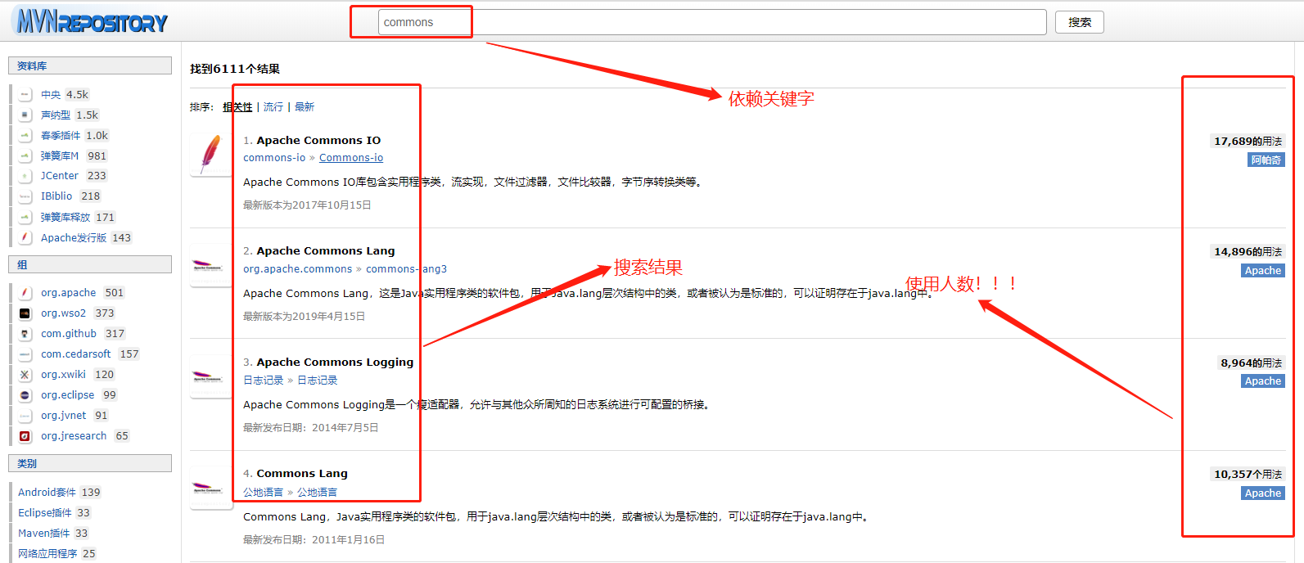Click the Apache tag under 8,964 usages

(1263, 381)
